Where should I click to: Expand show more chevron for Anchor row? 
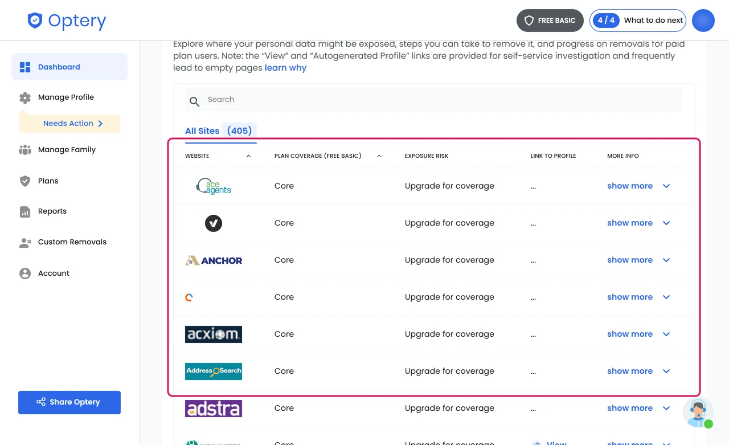click(666, 260)
